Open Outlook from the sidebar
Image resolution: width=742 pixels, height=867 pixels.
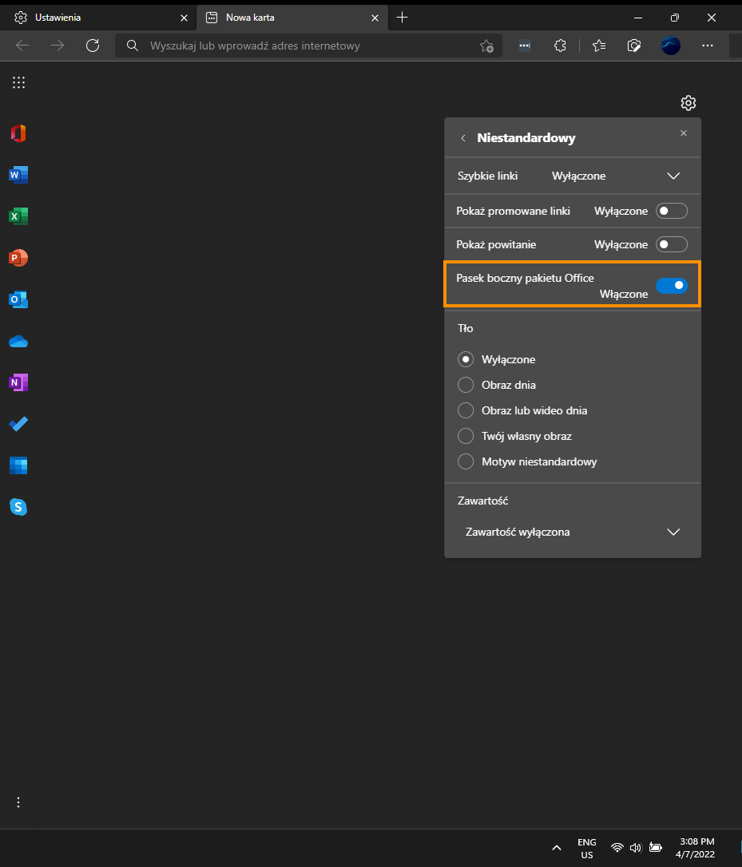point(18,299)
